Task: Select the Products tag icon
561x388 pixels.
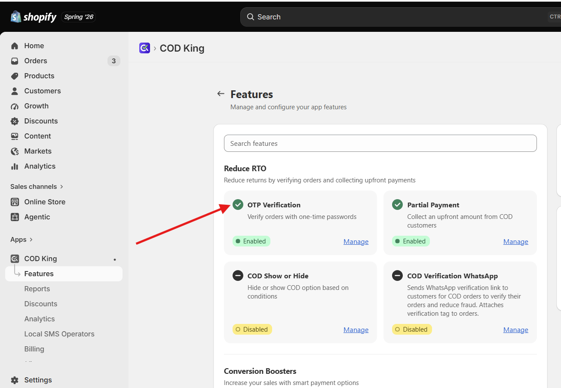Action: [x=15, y=76]
